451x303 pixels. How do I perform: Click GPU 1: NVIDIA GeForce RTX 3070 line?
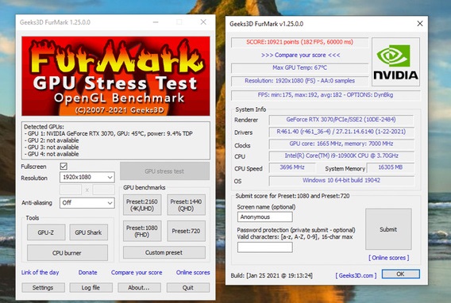(109, 133)
